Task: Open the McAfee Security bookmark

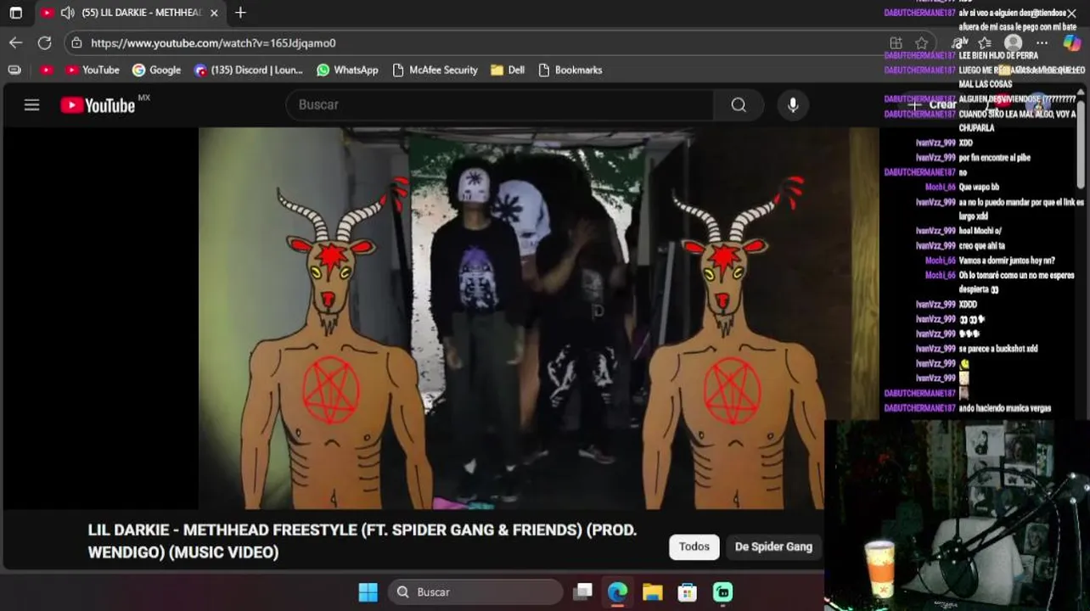Action: tap(435, 70)
